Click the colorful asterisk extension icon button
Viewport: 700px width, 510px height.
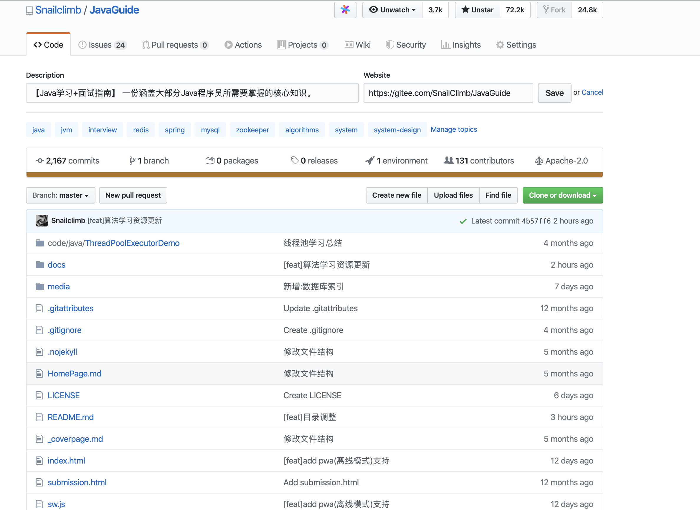(x=345, y=10)
